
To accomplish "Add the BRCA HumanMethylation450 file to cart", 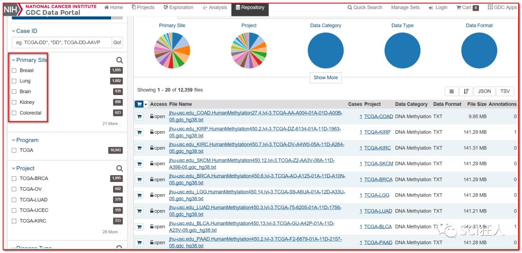I will click(x=139, y=180).
